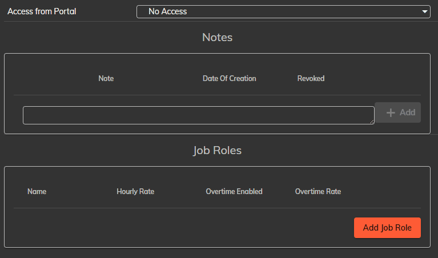Viewport: 438px width, 258px height.
Task: Click the Overtime Enabled column header
Action: 234,191
